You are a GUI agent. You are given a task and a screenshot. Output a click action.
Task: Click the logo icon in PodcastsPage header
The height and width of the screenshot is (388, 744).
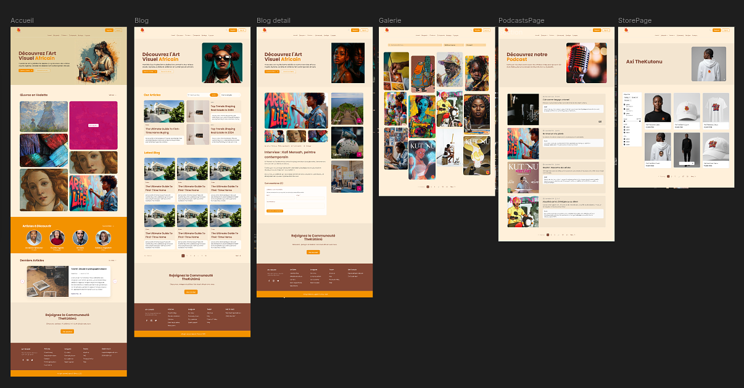[x=506, y=30]
